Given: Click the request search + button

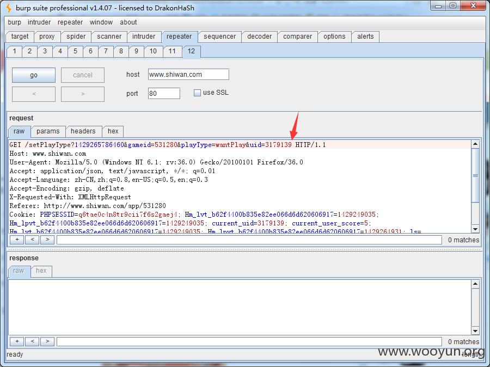Looking at the screenshot, I should [x=17, y=240].
